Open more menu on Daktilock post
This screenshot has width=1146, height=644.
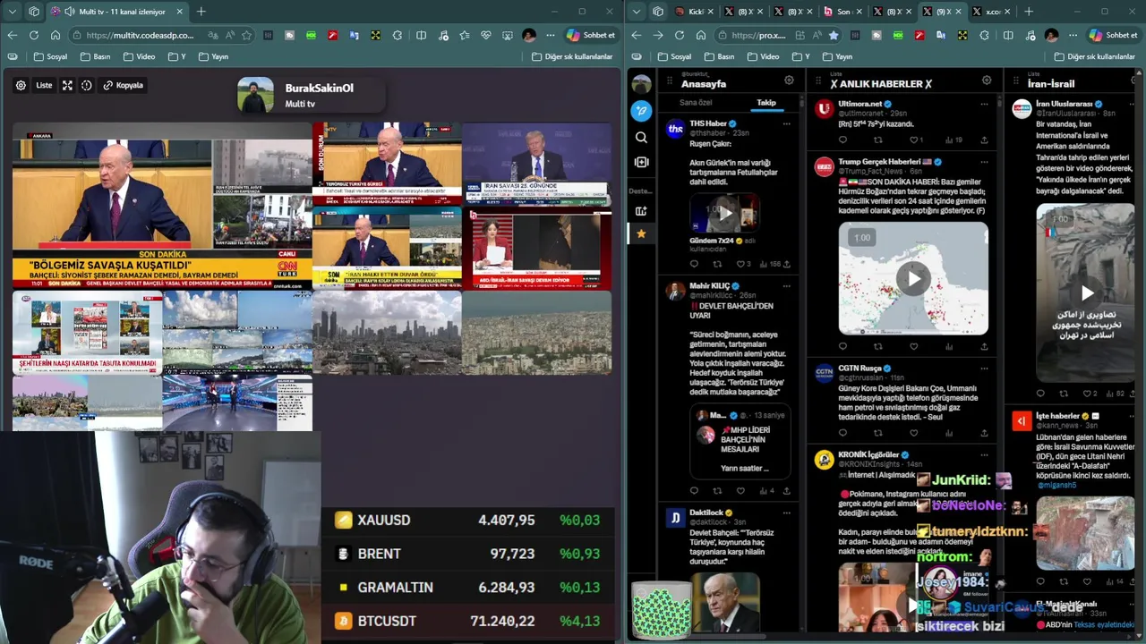pos(787,513)
